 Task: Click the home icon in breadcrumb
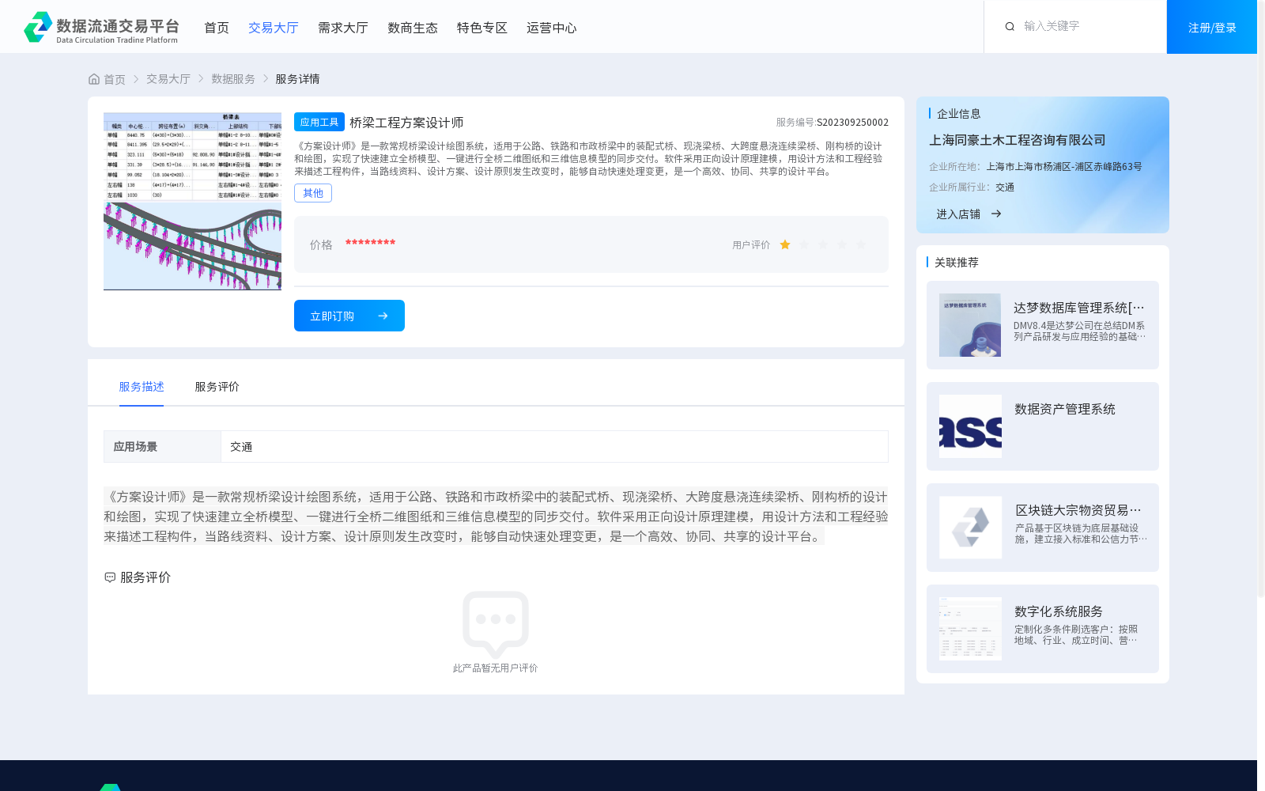click(94, 79)
